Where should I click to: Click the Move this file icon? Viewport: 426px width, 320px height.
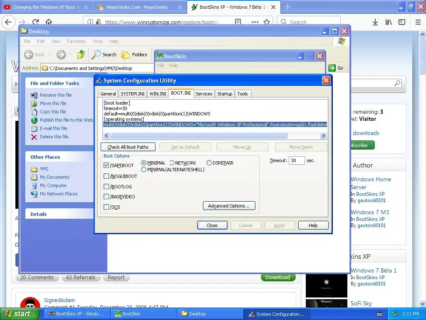34,103
